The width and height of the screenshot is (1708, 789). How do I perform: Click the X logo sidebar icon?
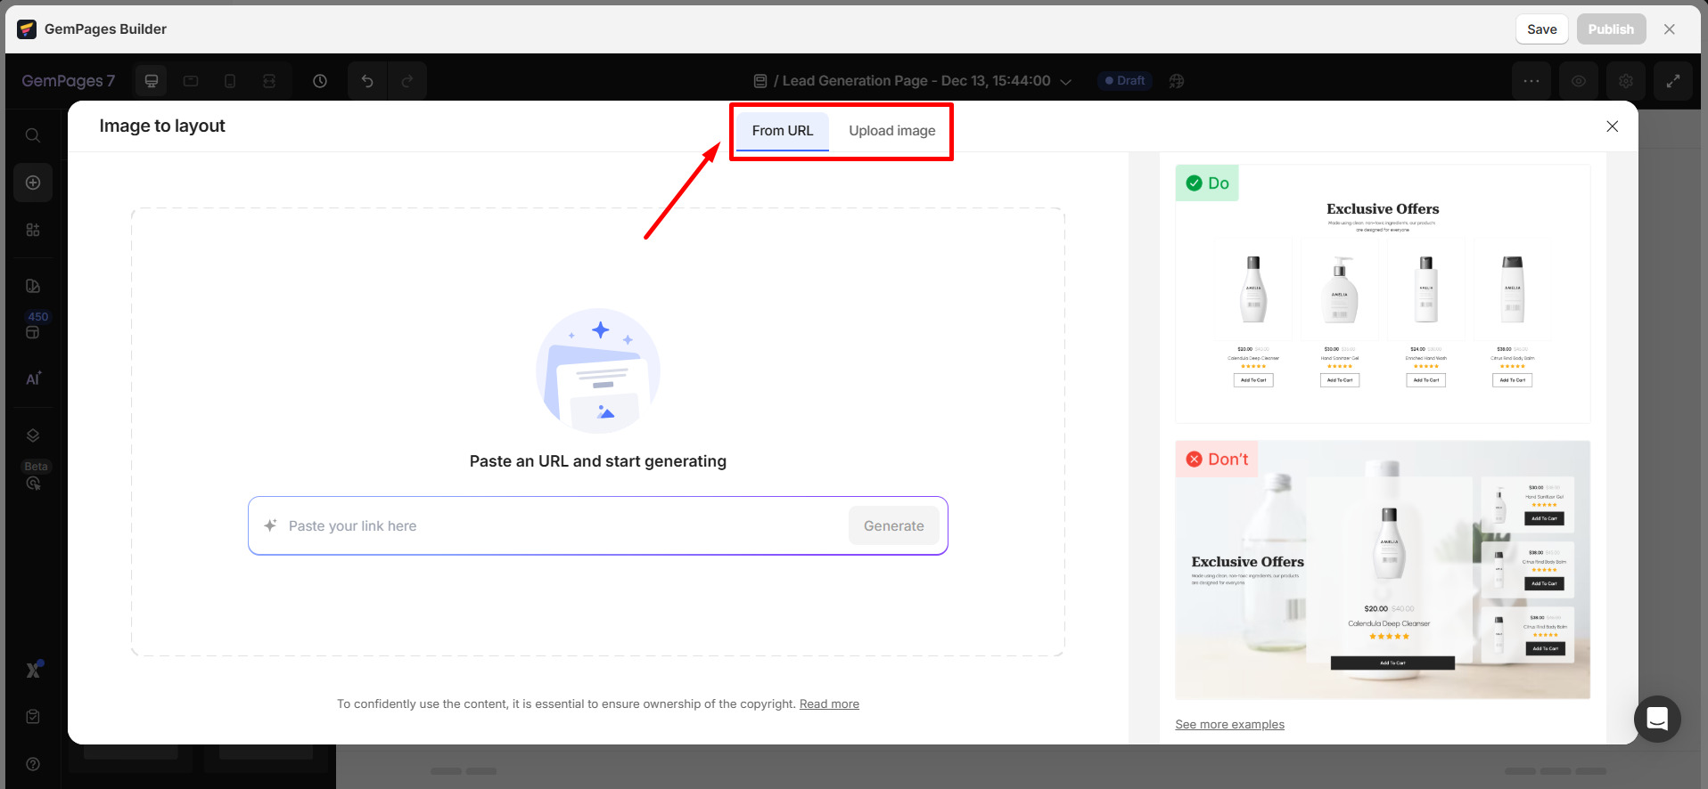click(34, 670)
